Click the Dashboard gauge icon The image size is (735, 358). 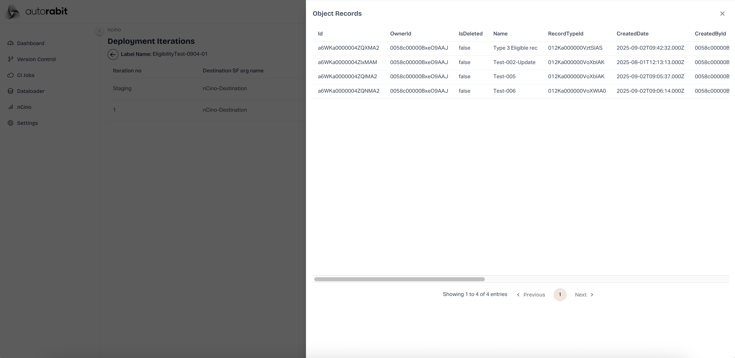(11, 43)
